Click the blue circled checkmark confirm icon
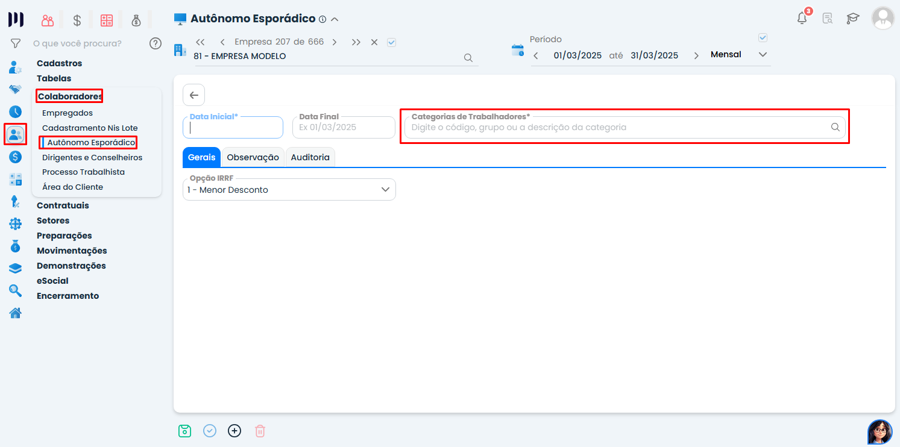This screenshot has height=447, width=900. point(210,431)
